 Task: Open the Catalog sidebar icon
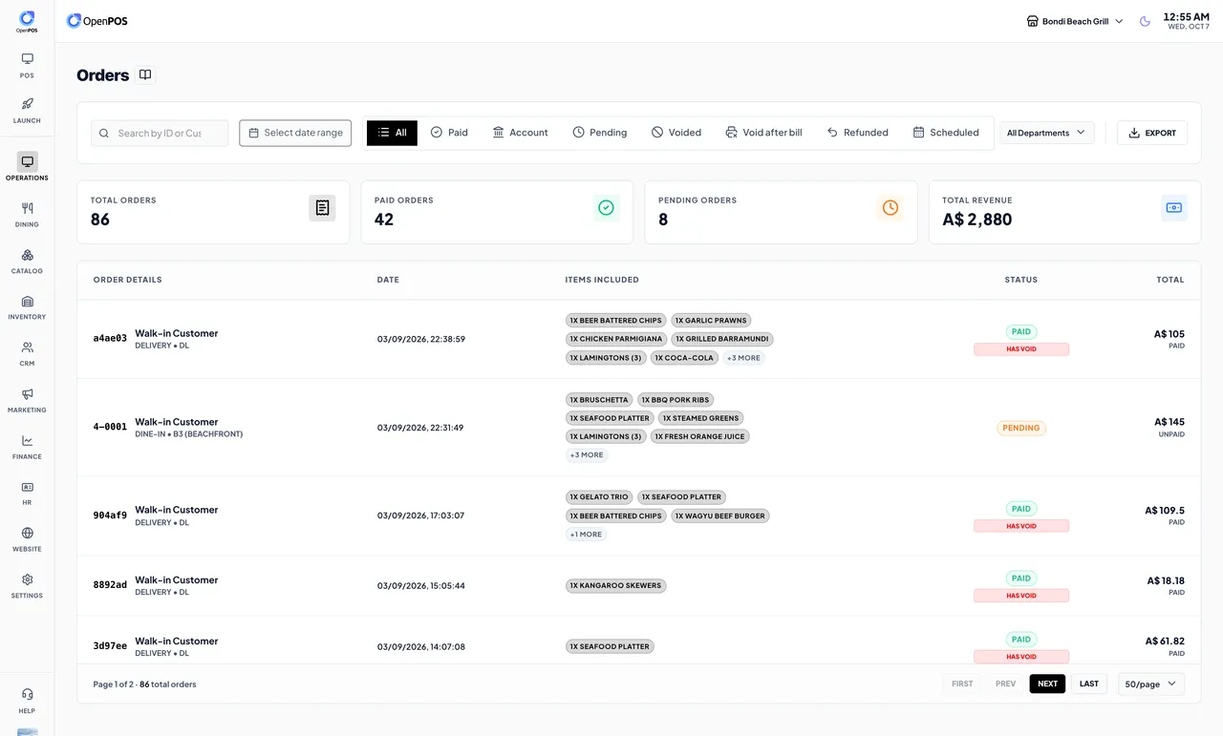tap(27, 255)
